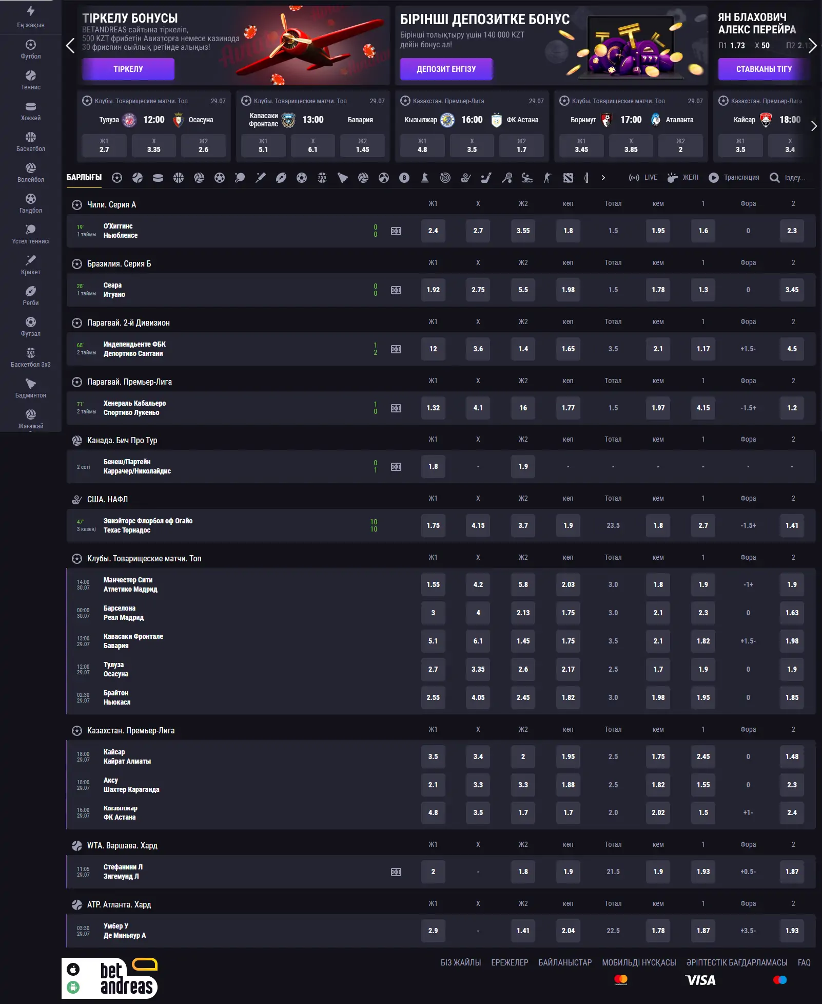Select Футзал in the left sidebar

(x=31, y=327)
